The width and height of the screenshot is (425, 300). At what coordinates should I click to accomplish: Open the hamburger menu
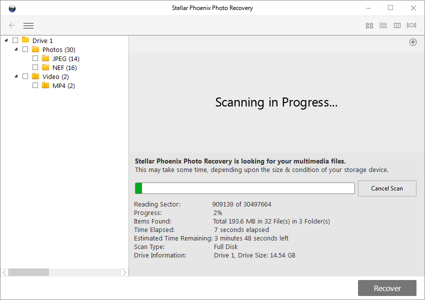click(28, 25)
